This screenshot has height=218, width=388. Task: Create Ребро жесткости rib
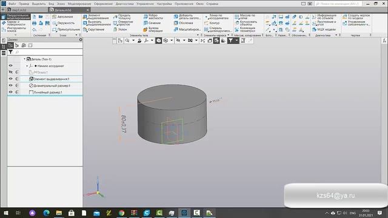pyautogui.click(x=153, y=16)
